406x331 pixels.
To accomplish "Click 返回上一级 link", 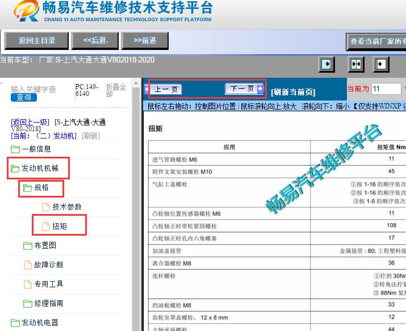I will (30, 122).
